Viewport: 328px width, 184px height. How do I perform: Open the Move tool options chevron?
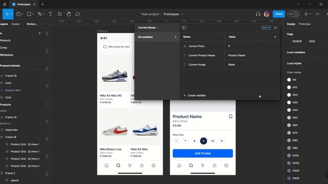(x=11, y=14)
